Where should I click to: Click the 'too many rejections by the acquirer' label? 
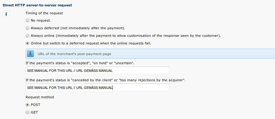[x=105, y=80]
